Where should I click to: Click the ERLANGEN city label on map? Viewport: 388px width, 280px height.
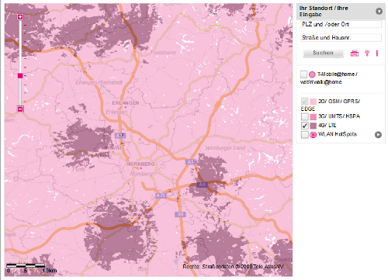point(126,103)
